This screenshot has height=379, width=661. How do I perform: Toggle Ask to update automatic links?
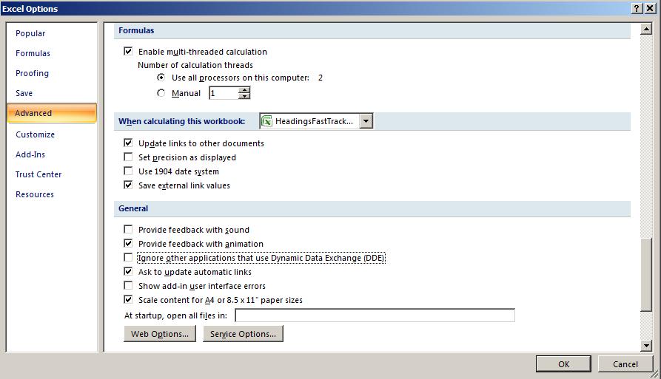pos(128,272)
